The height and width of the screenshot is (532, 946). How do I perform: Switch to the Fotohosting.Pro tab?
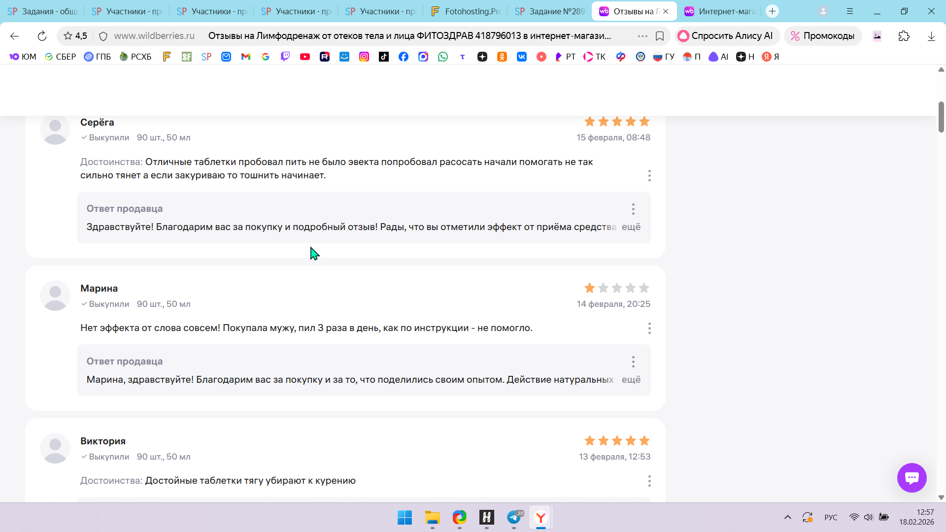point(466,11)
